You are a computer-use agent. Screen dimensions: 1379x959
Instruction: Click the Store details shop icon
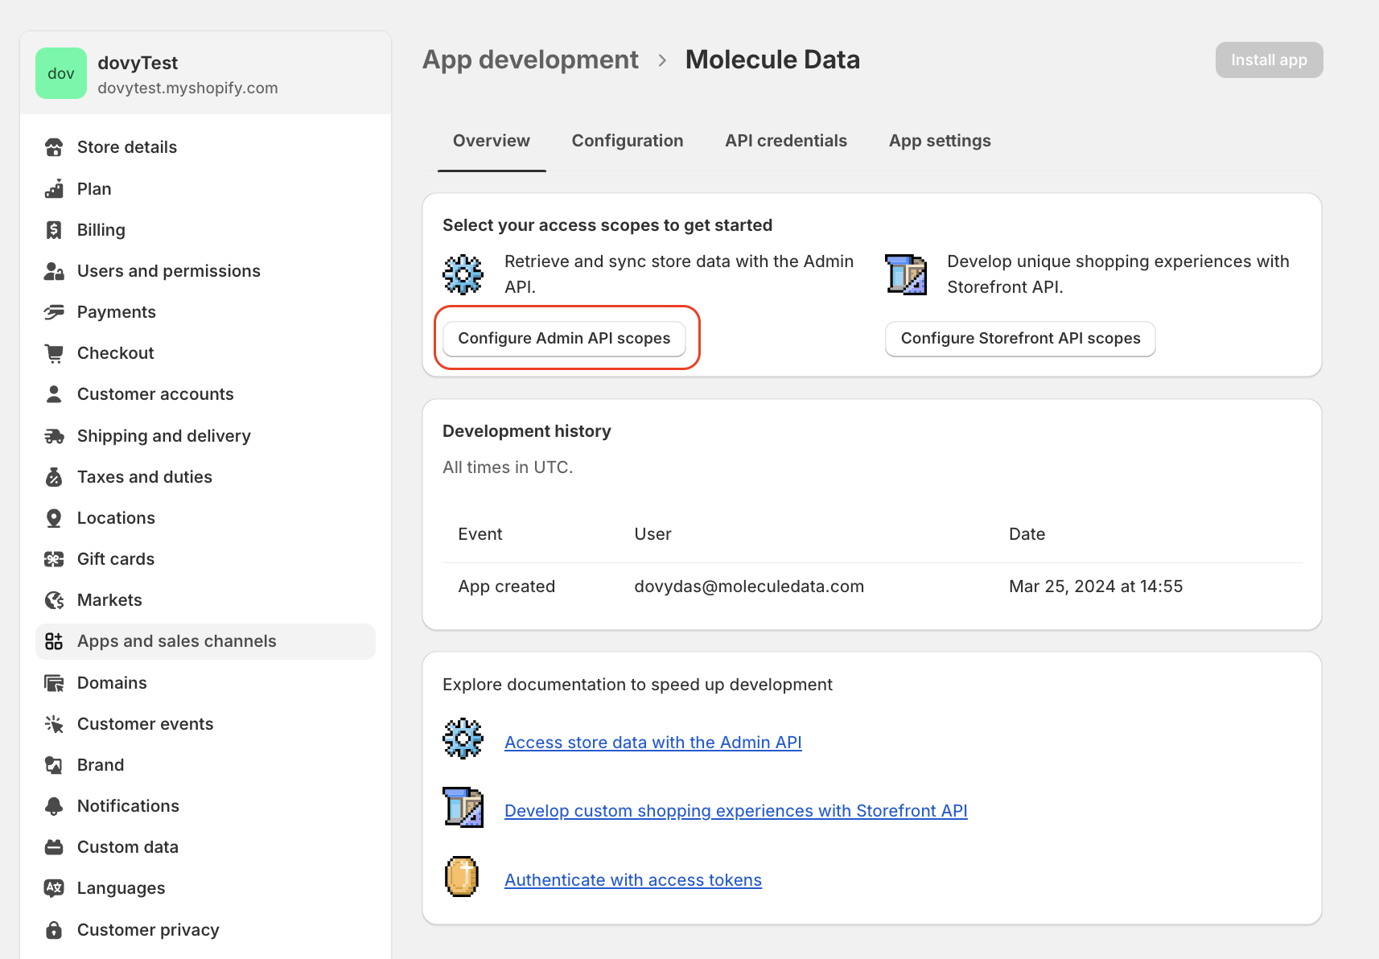click(54, 147)
